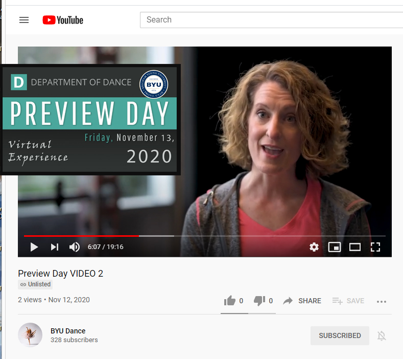Image resolution: width=403 pixels, height=359 pixels.
Task: Toggle theater mode view
Action: click(355, 247)
